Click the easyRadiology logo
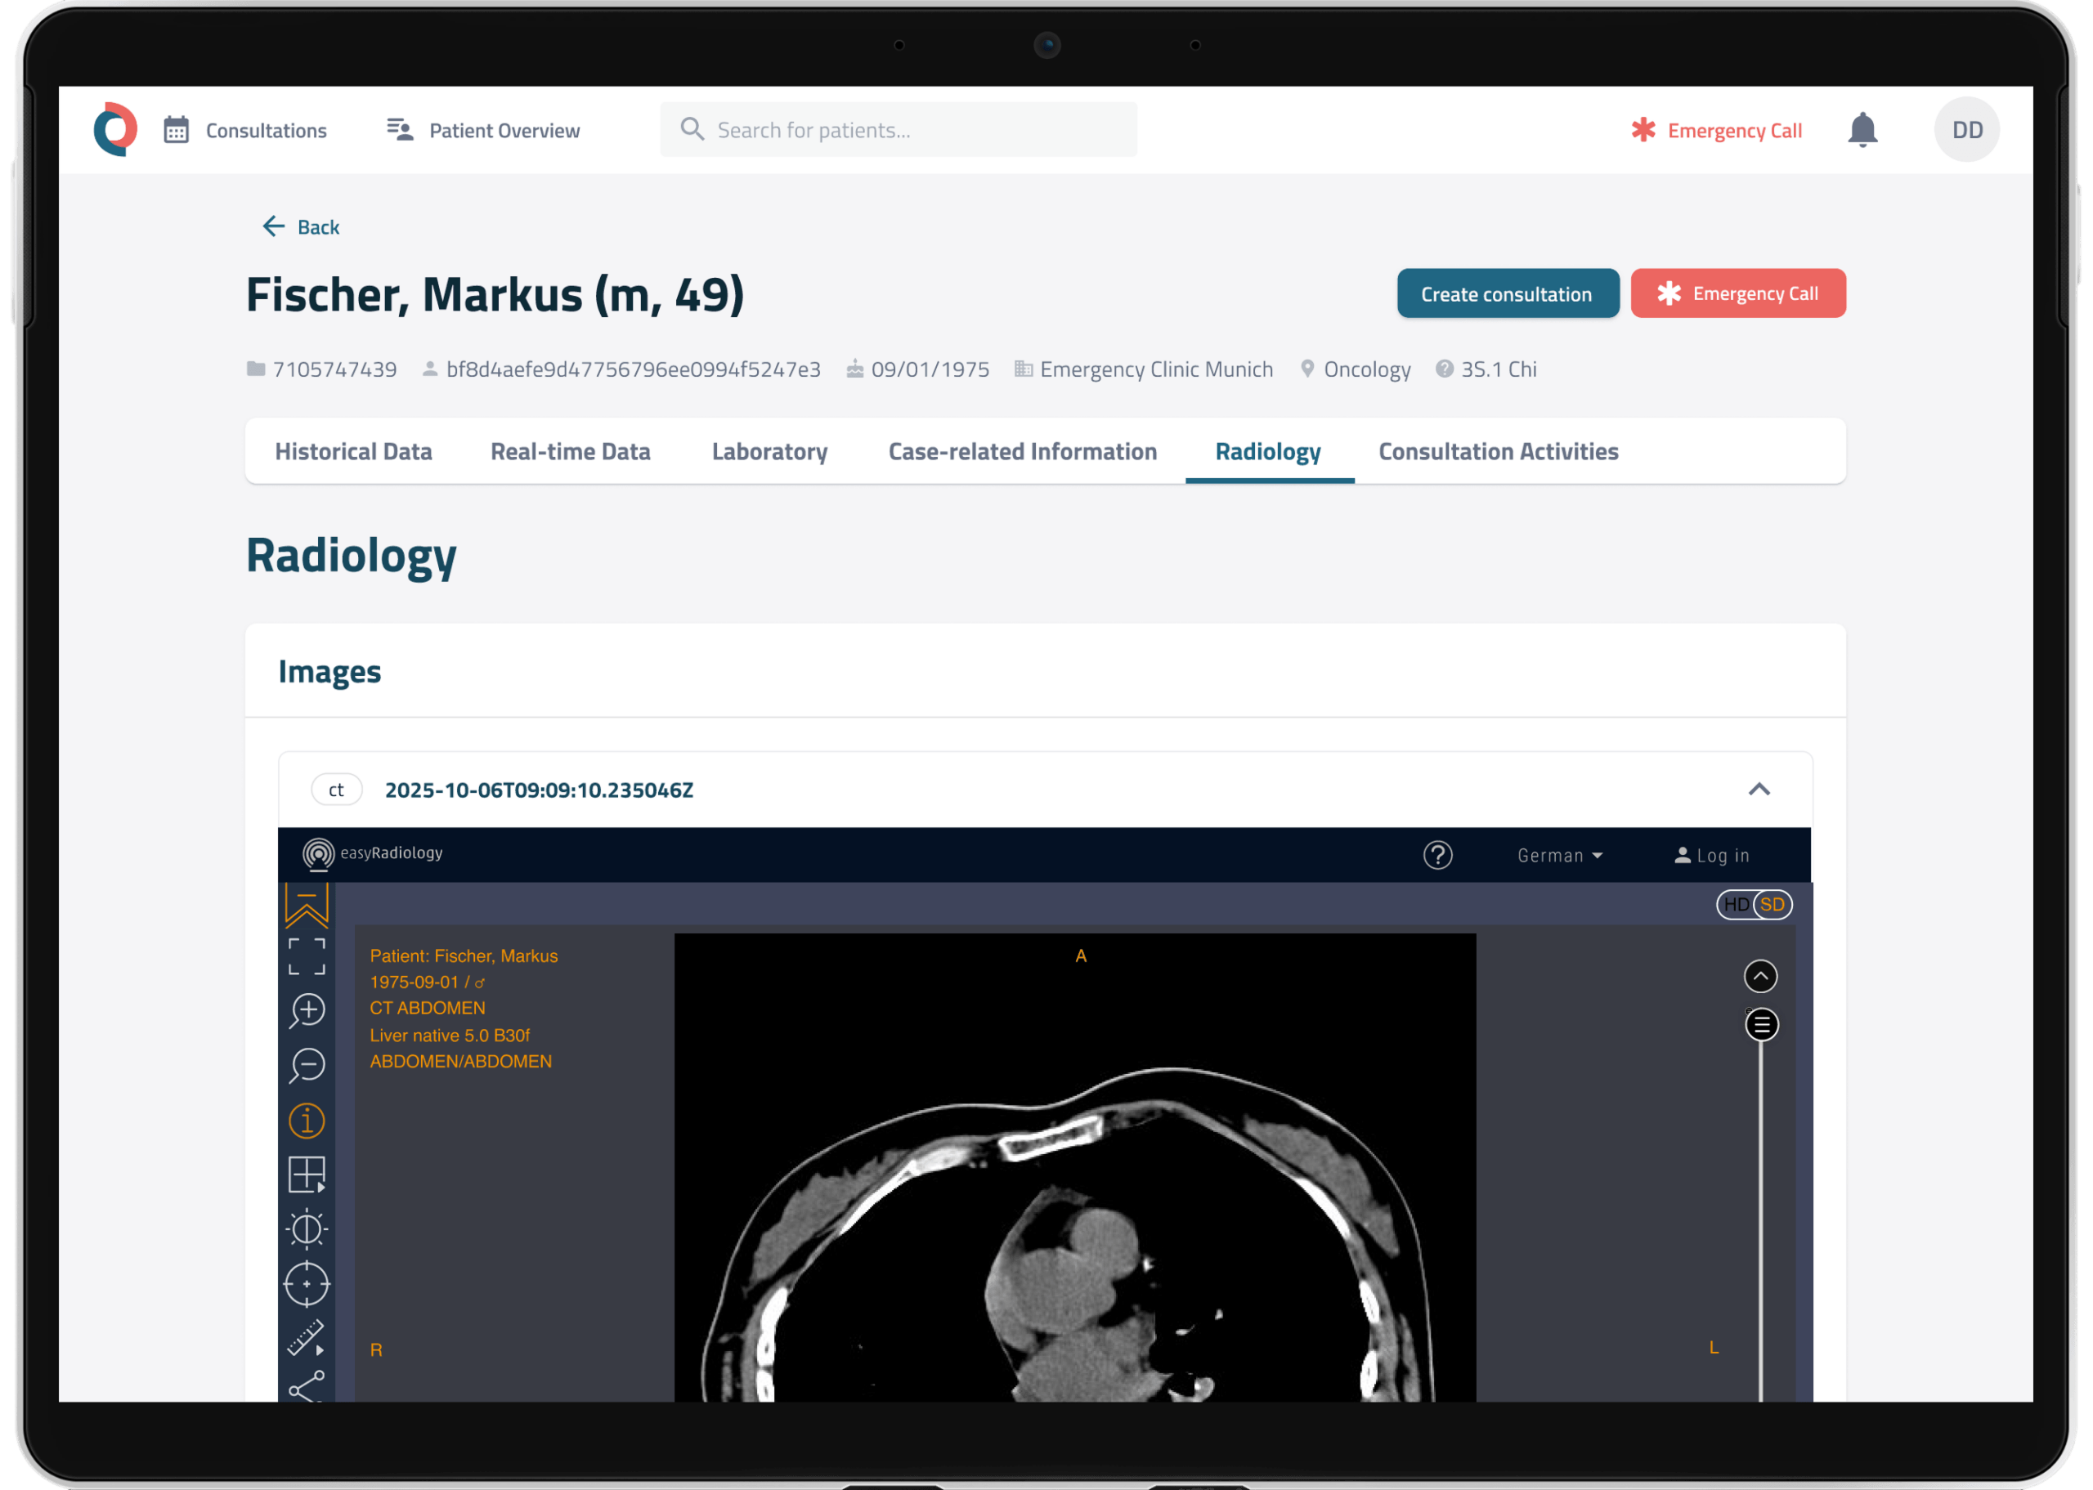2093x1490 pixels. coord(373,853)
